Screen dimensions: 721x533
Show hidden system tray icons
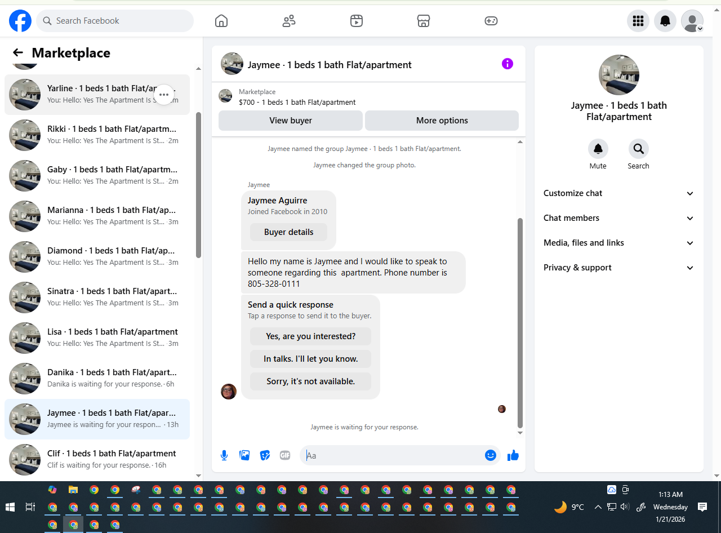(598, 507)
